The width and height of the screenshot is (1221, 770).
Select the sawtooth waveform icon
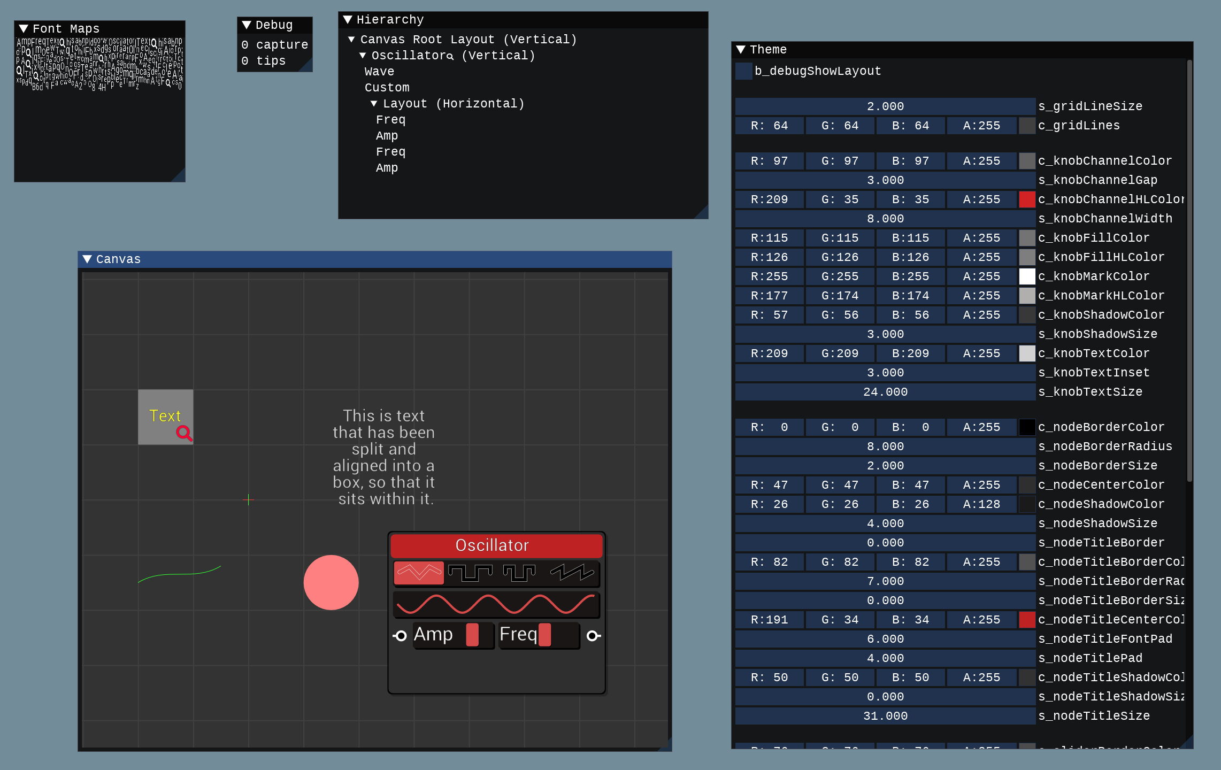(x=572, y=573)
